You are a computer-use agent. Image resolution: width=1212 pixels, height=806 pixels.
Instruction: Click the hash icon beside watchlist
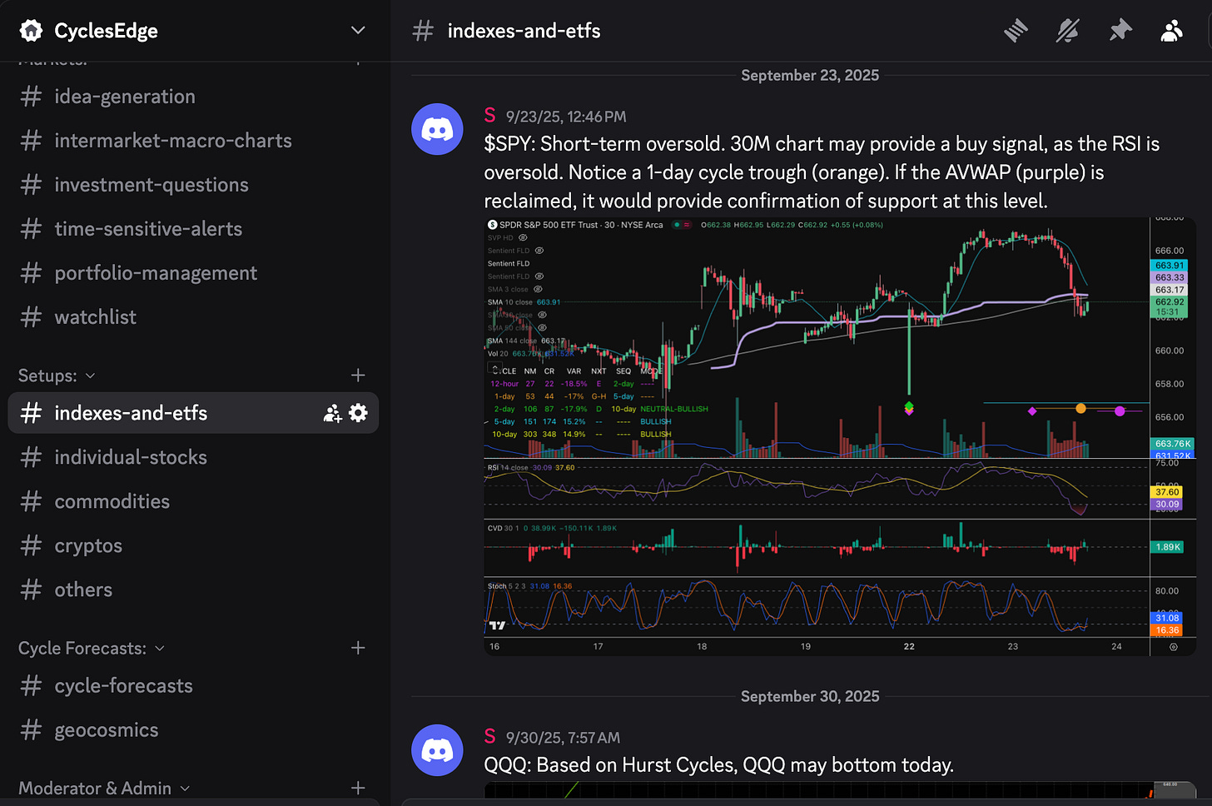pos(31,317)
